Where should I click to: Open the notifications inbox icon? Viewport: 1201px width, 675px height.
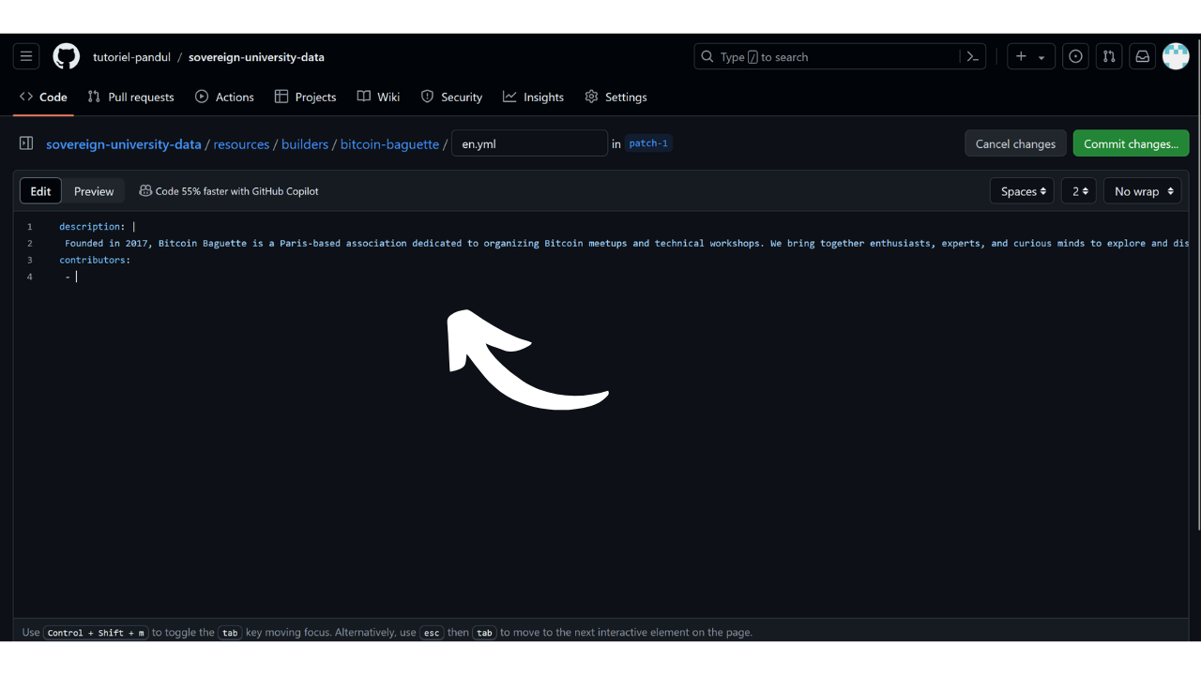1142,57
